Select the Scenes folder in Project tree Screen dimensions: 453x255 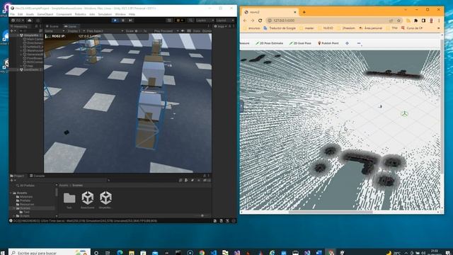[x=23, y=208]
